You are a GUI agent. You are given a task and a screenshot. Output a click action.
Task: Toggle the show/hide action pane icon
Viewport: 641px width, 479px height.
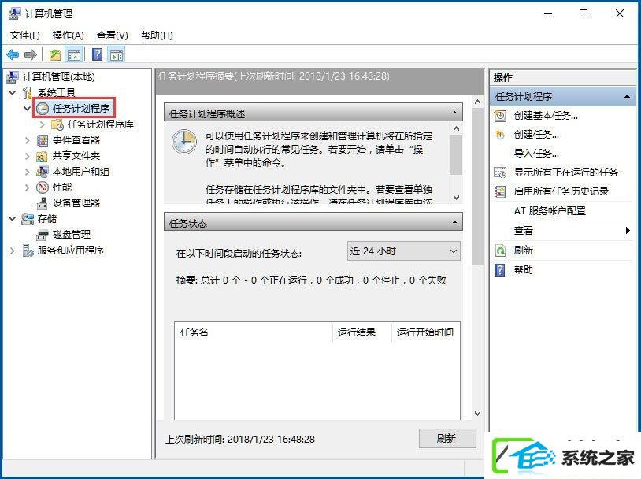coord(117,54)
